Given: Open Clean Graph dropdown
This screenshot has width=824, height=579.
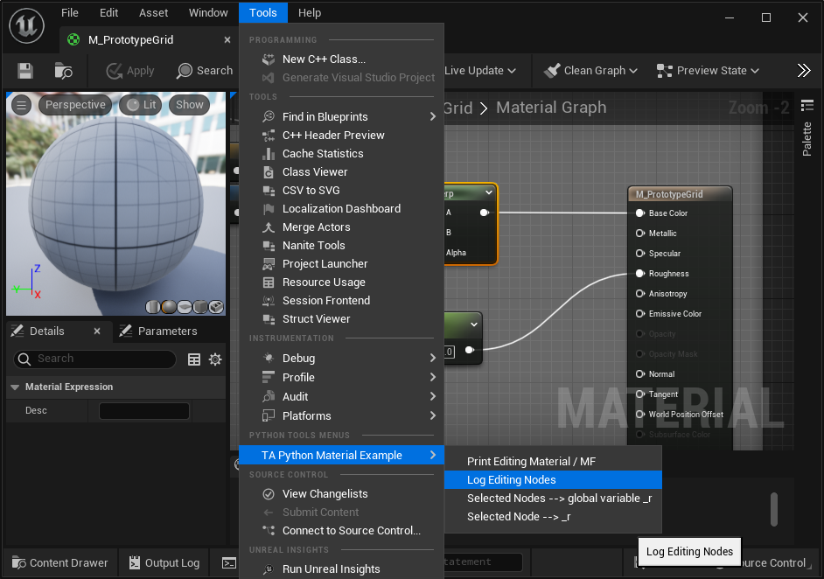Looking at the screenshot, I should pos(590,70).
